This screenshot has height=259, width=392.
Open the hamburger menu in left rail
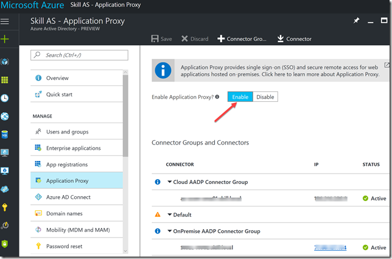[x=5, y=21]
